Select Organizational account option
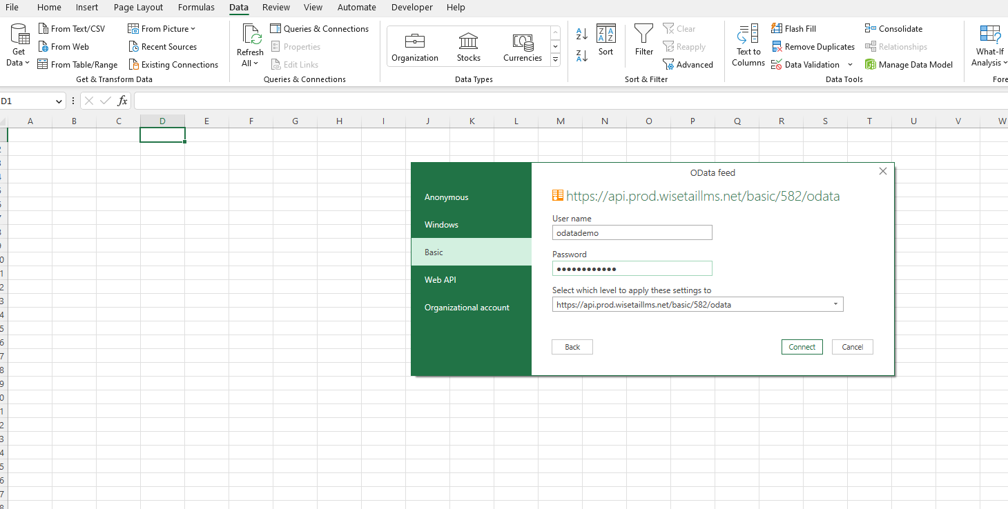1008x509 pixels. 471,308
